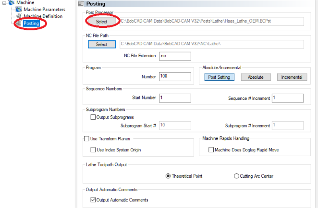Click the Posting panel header icon
This screenshot has height=208, width=318.
(x=81, y=4)
